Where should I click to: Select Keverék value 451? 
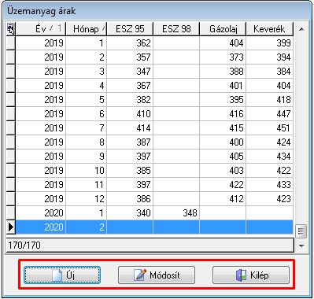[x=269, y=128]
